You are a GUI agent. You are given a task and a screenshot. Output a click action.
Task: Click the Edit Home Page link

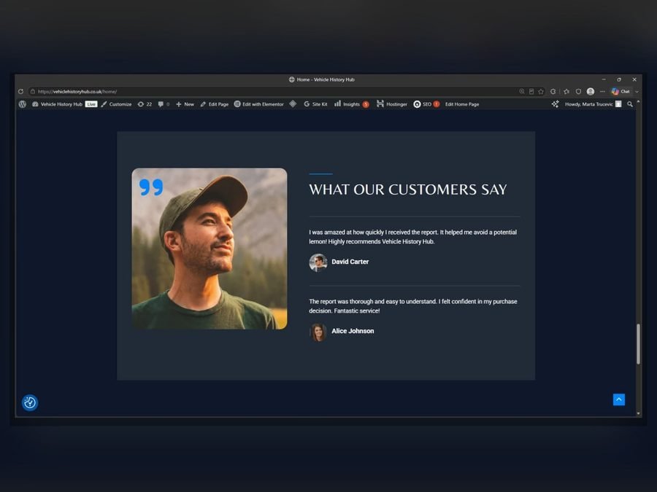[462, 104]
